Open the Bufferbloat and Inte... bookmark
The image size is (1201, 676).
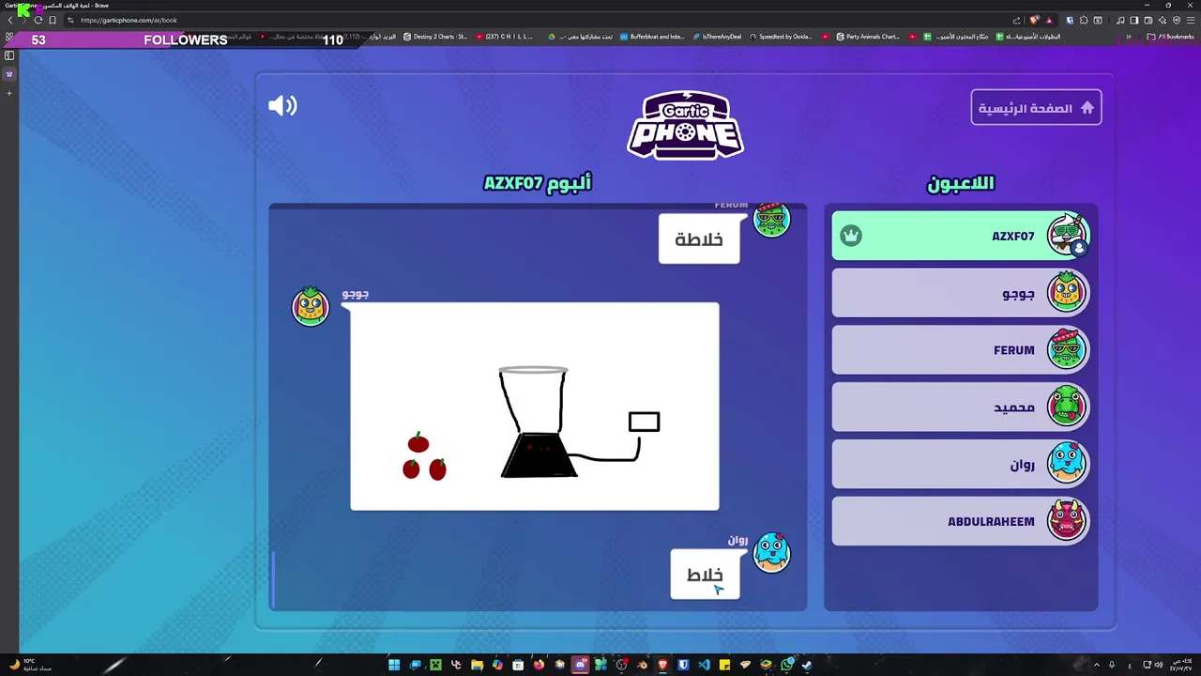tap(652, 37)
